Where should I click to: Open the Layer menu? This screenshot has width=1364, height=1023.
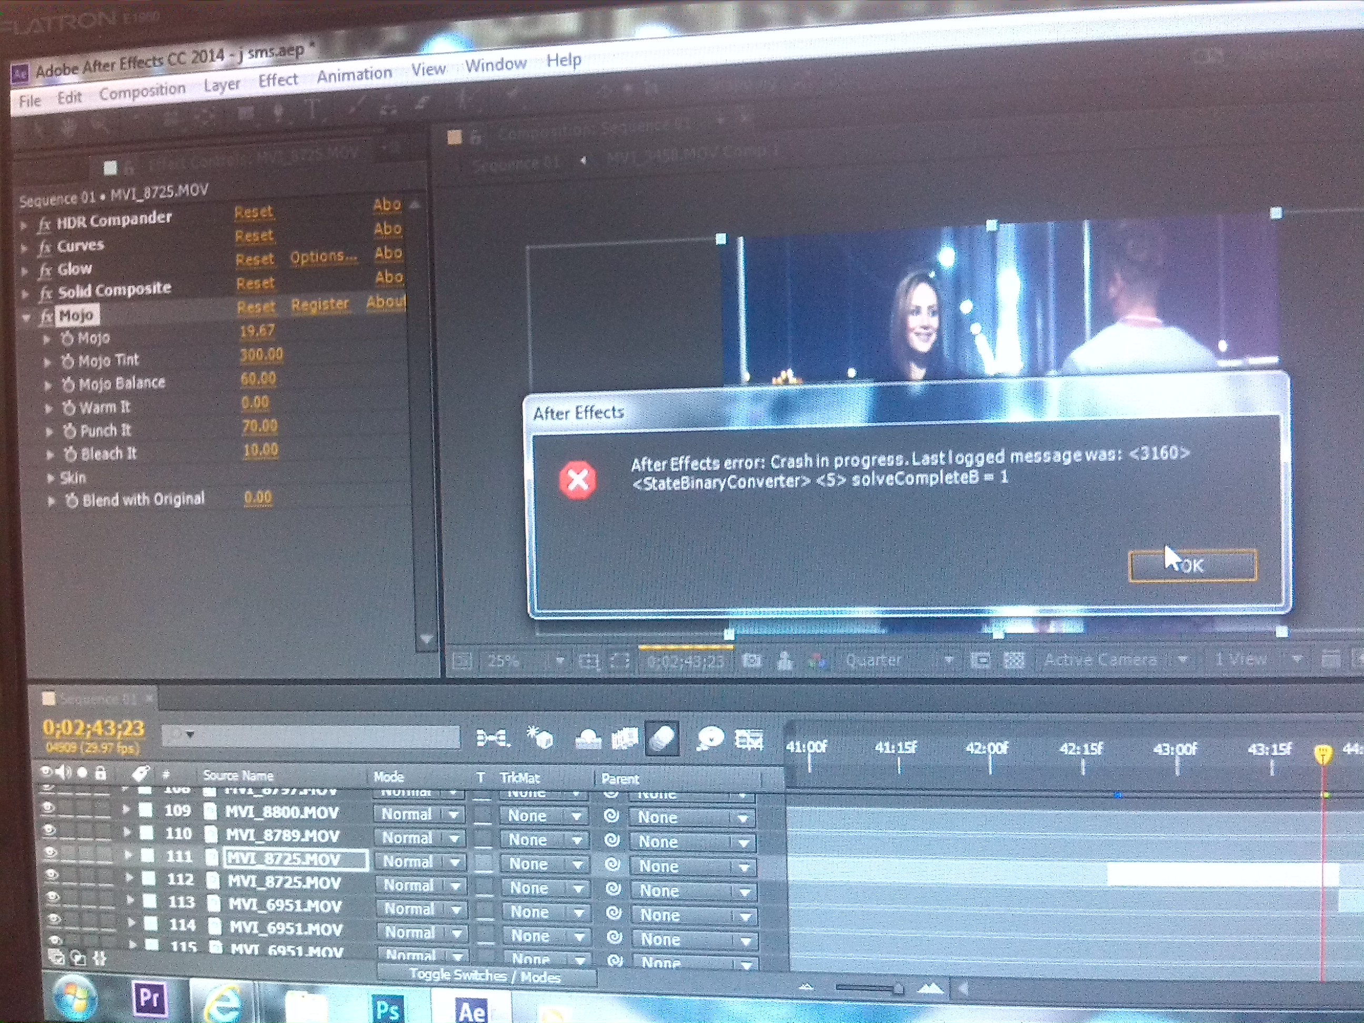click(222, 84)
